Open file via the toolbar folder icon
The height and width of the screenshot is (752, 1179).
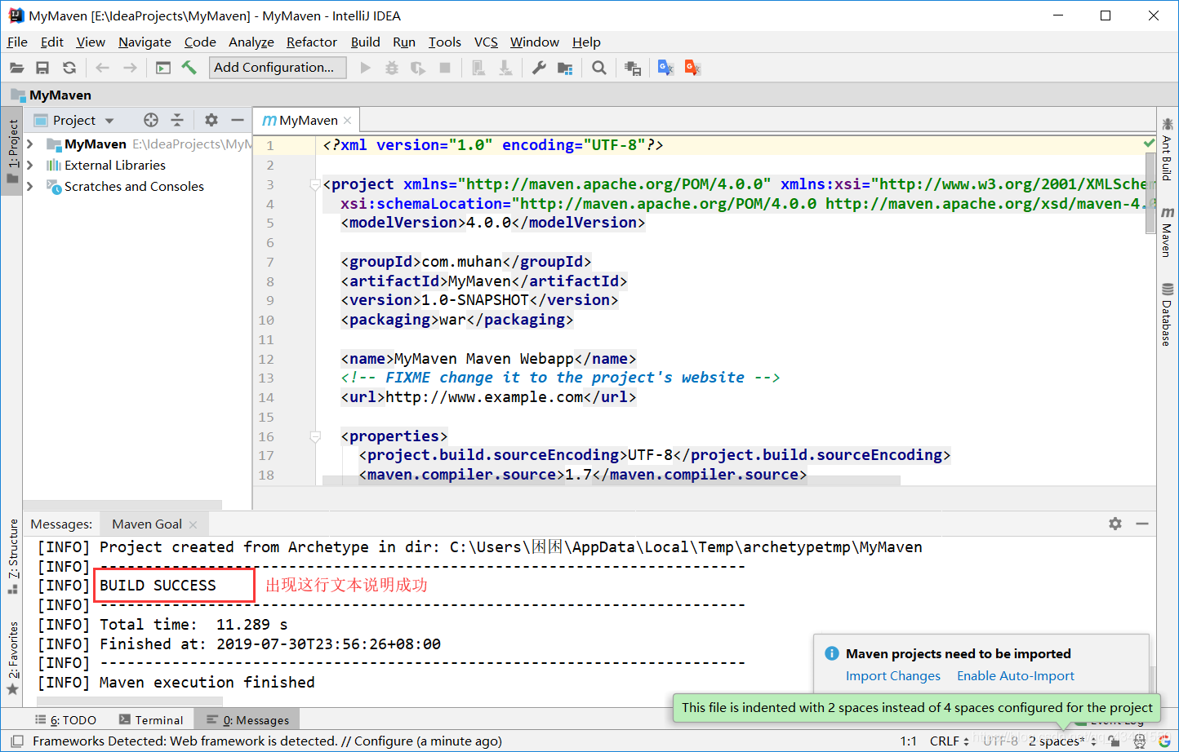tap(16, 68)
